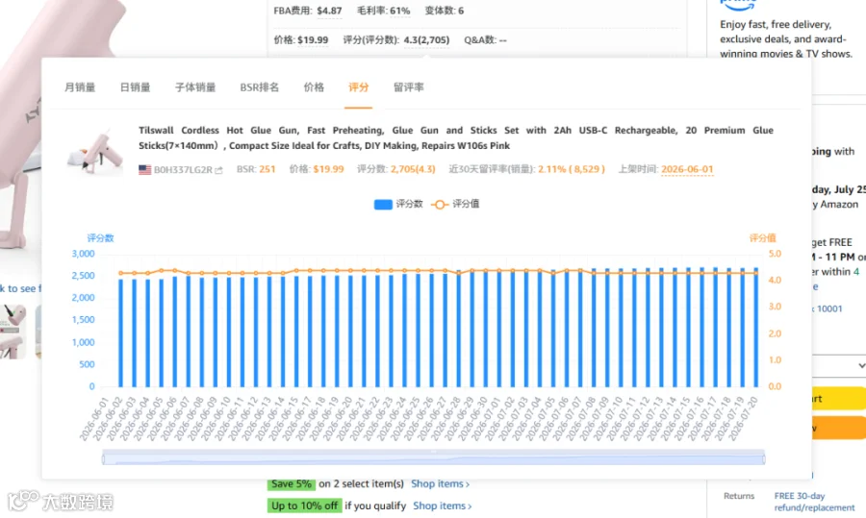Select the 价格 tab

[x=314, y=87]
